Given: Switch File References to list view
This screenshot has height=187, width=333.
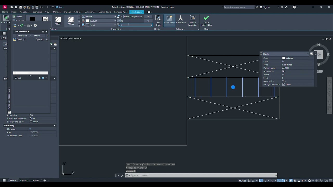Looking at the screenshot, I should (x=43, y=31).
